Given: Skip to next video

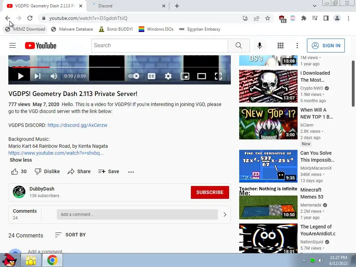Looking at the screenshot, I should tap(38, 76).
